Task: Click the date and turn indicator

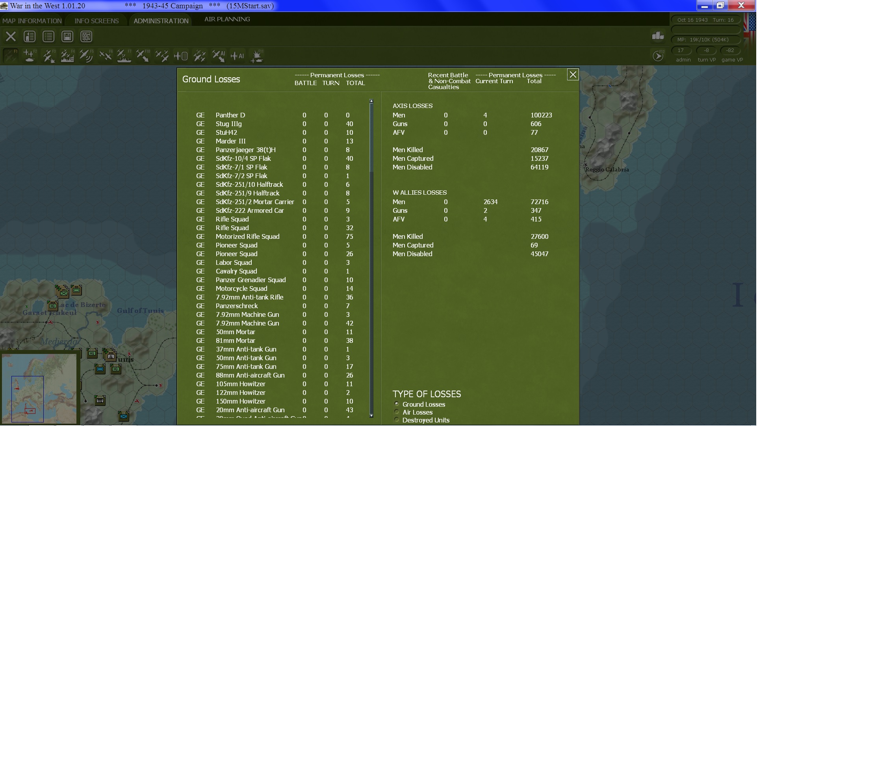Action: tap(705, 20)
